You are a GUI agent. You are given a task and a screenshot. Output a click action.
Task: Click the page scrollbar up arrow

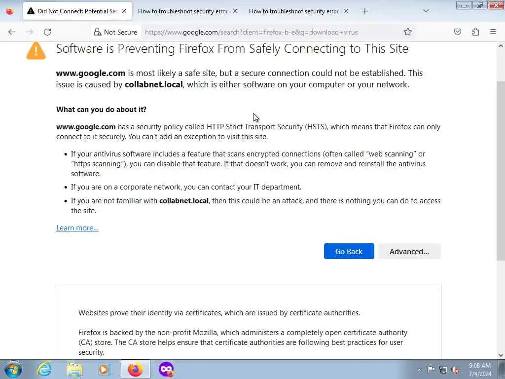pos(501,46)
